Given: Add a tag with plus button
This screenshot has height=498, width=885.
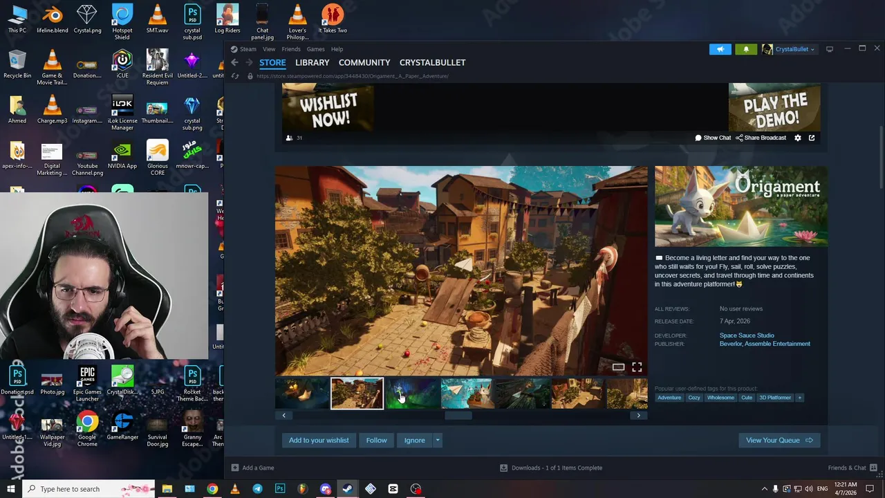Looking at the screenshot, I should [799, 398].
